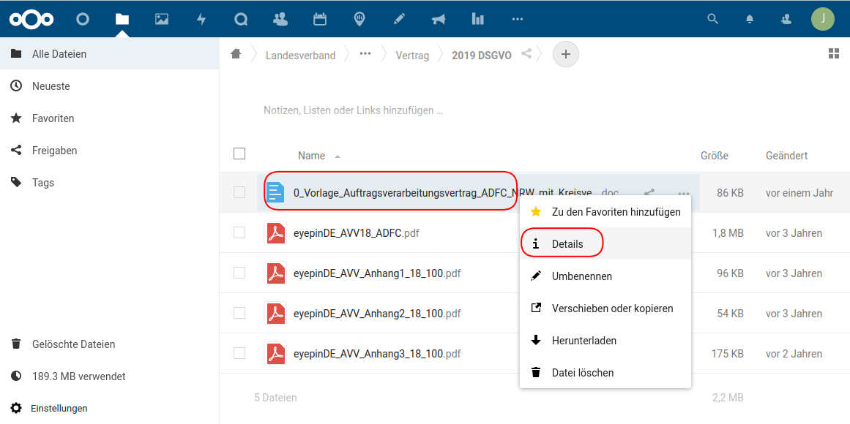Expand more apps ellipsis in top bar
Screen dimensions: 850x424
tap(518, 19)
